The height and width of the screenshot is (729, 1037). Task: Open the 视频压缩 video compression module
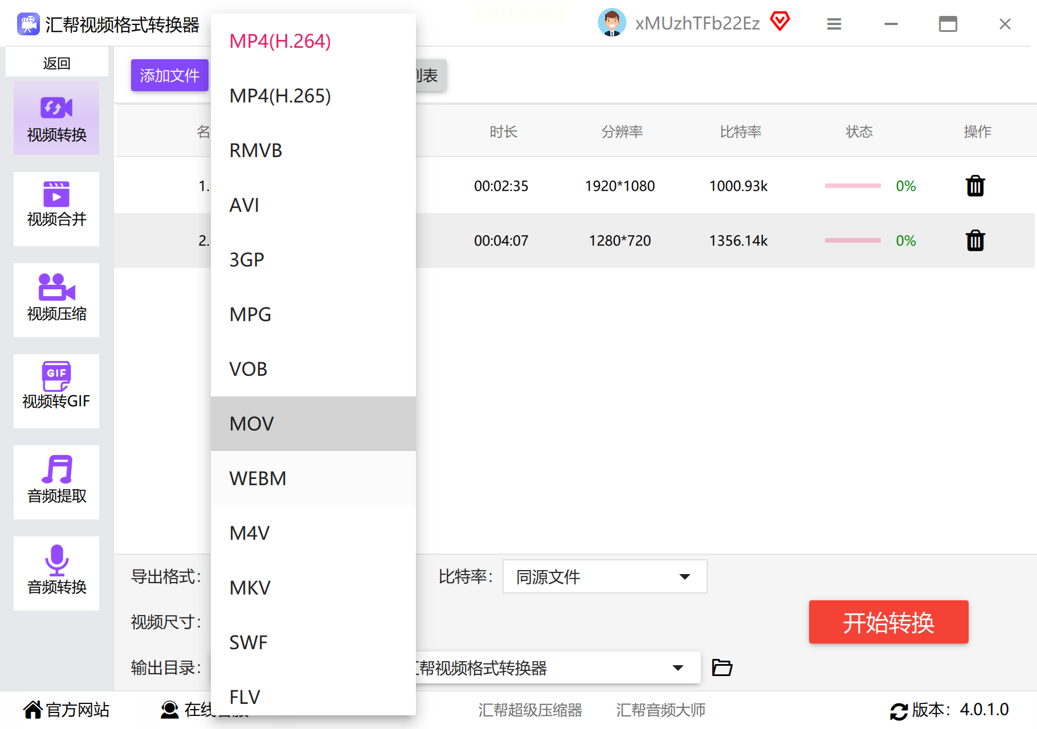[56, 300]
